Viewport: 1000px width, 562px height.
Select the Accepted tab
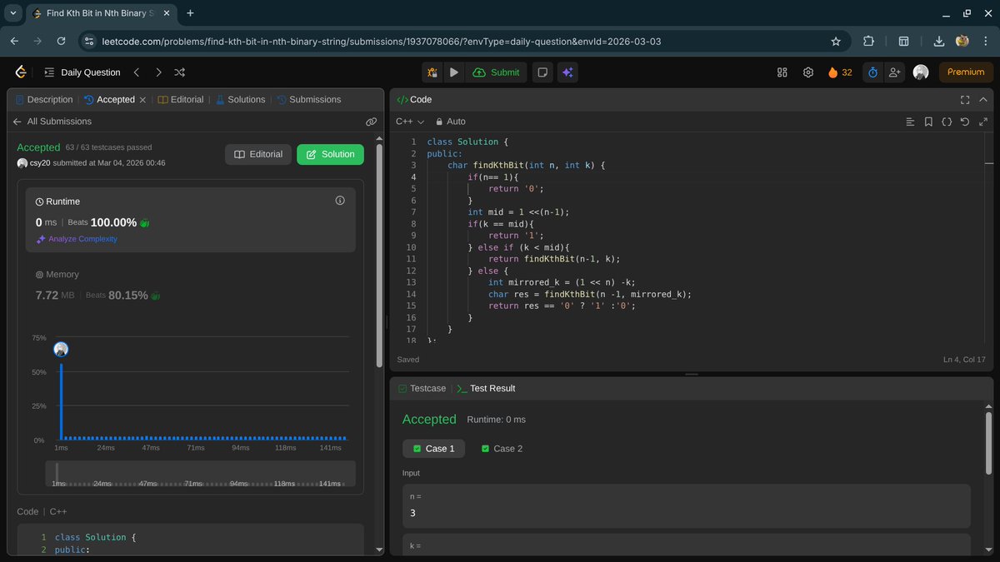(109, 99)
